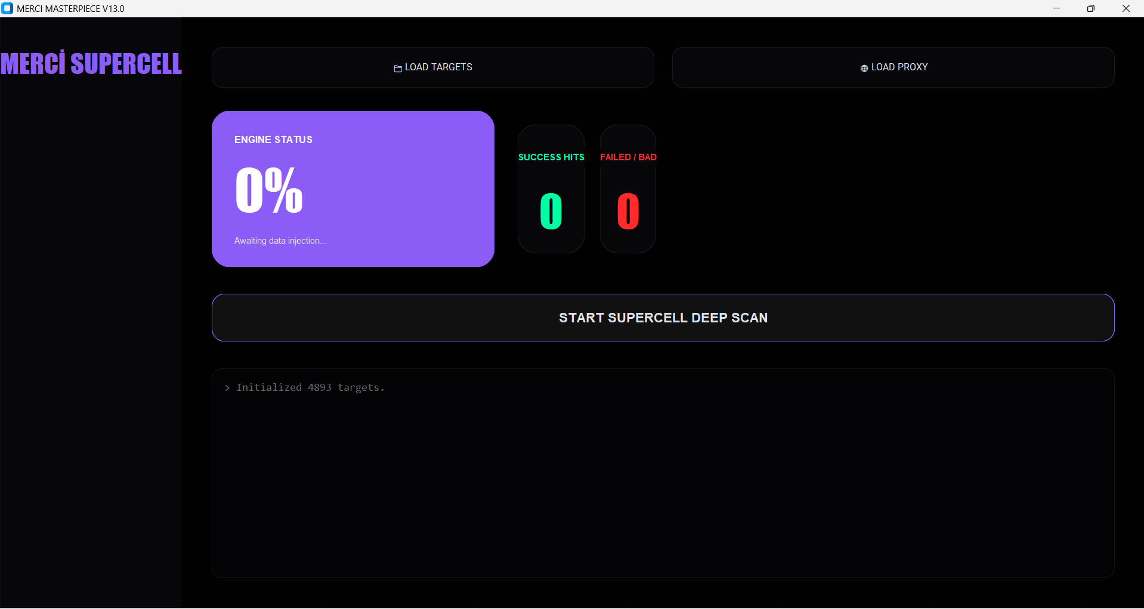Click the green success hits counter
The height and width of the screenshot is (609, 1144).
[551, 212]
